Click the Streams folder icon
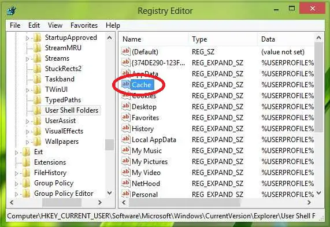The image size is (330, 227). pyautogui.click(x=38, y=58)
